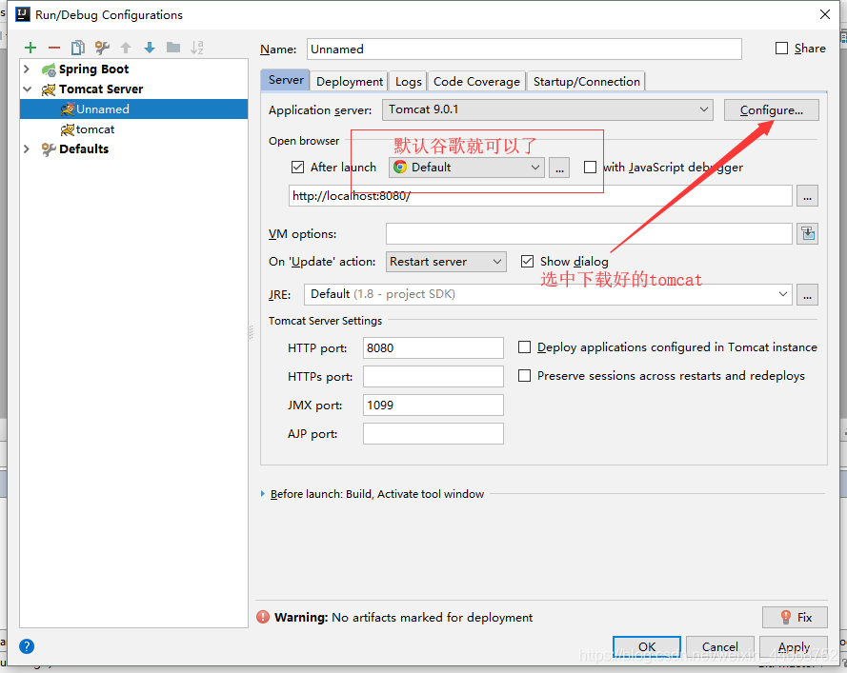Expand the Spring Boot tree node
The height and width of the screenshot is (673, 847).
tap(27, 69)
